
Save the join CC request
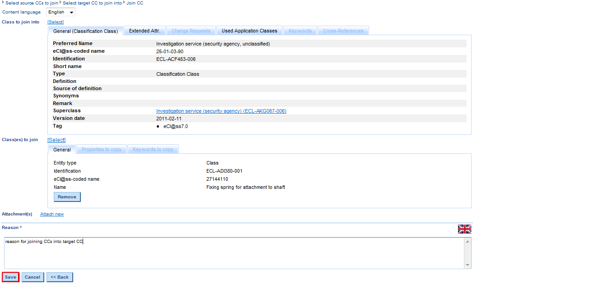pos(10,277)
